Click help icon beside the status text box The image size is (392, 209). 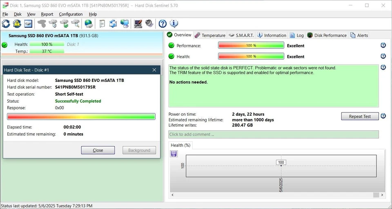[383, 67]
